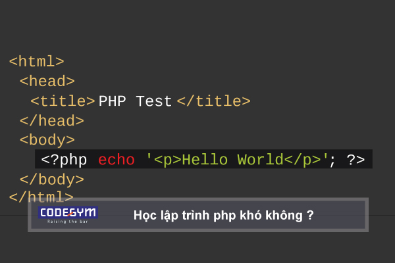This screenshot has height=263, width=395.
Task: Select the closing </html> tag
Action: (41, 197)
